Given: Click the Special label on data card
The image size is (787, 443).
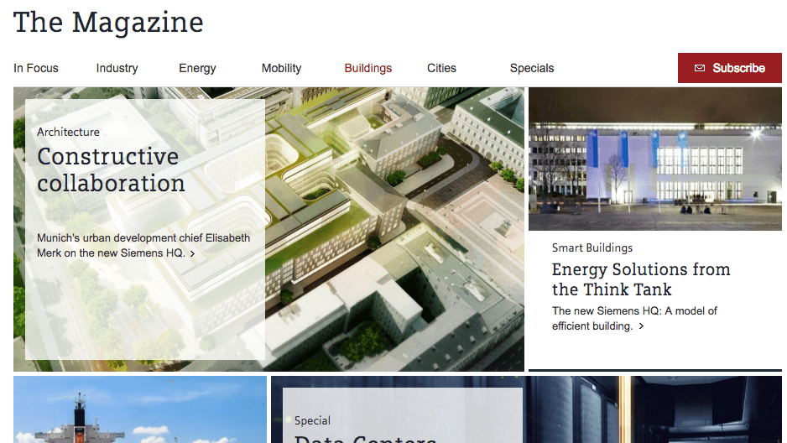Looking at the screenshot, I should click(312, 421).
